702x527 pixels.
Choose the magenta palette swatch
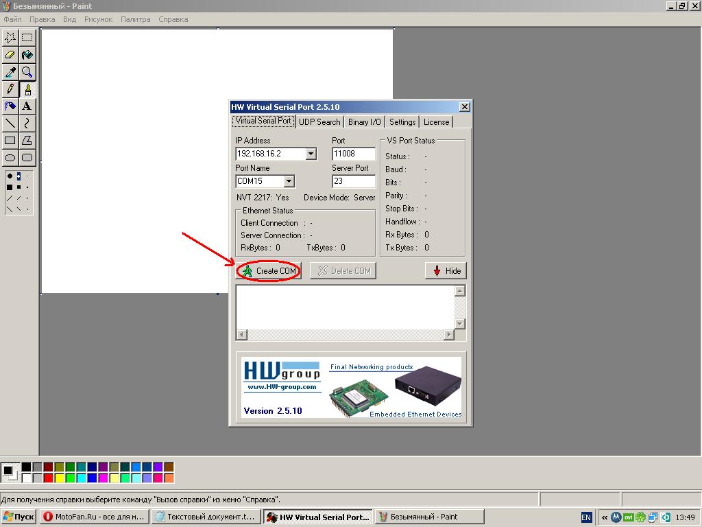click(x=103, y=478)
